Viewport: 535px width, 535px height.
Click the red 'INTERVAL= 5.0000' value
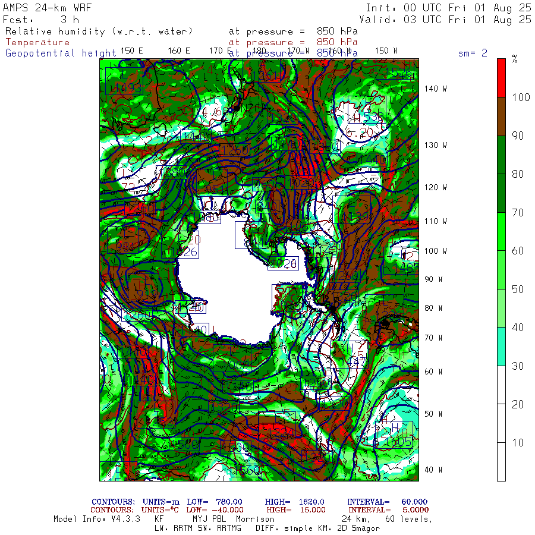click(389, 510)
